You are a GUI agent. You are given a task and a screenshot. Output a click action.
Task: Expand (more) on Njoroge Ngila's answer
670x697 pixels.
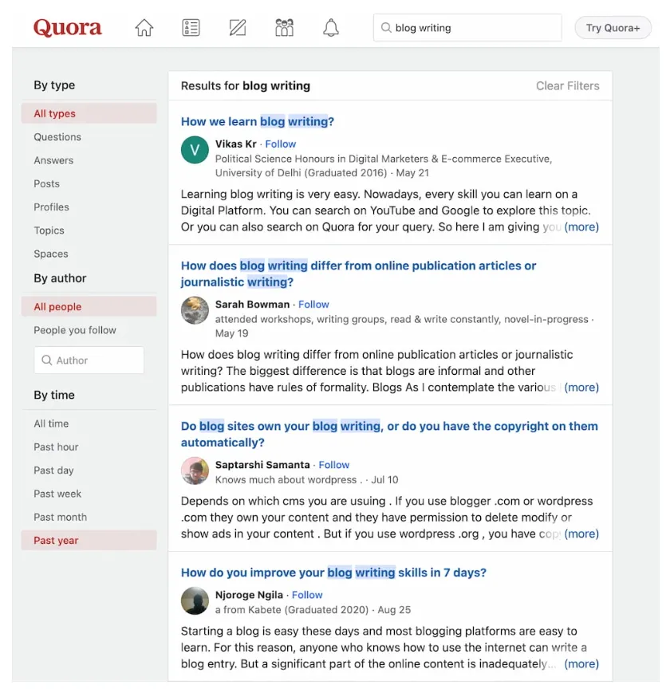581,664
